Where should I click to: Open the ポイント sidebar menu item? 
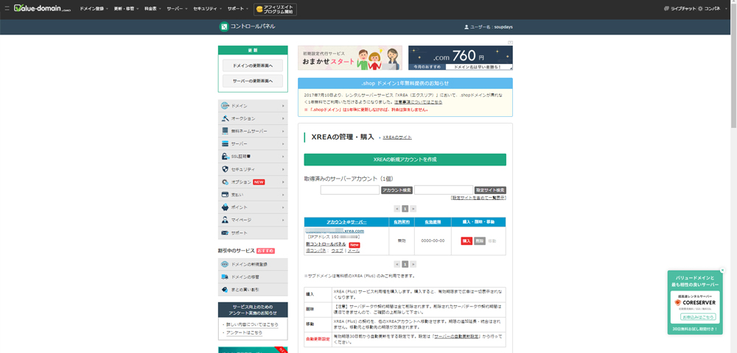(x=253, y=207)
